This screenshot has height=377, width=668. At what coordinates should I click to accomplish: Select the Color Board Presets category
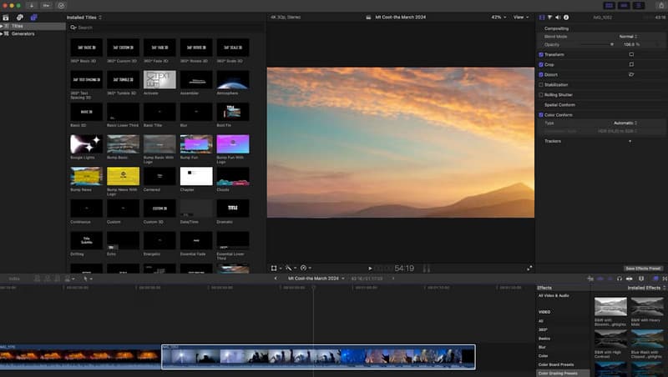[556, 364]
